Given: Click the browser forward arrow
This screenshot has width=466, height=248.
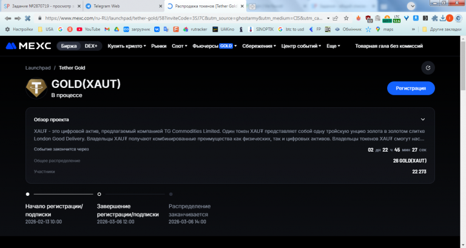Looking at the screenshot, I should (x=18, y=18).
